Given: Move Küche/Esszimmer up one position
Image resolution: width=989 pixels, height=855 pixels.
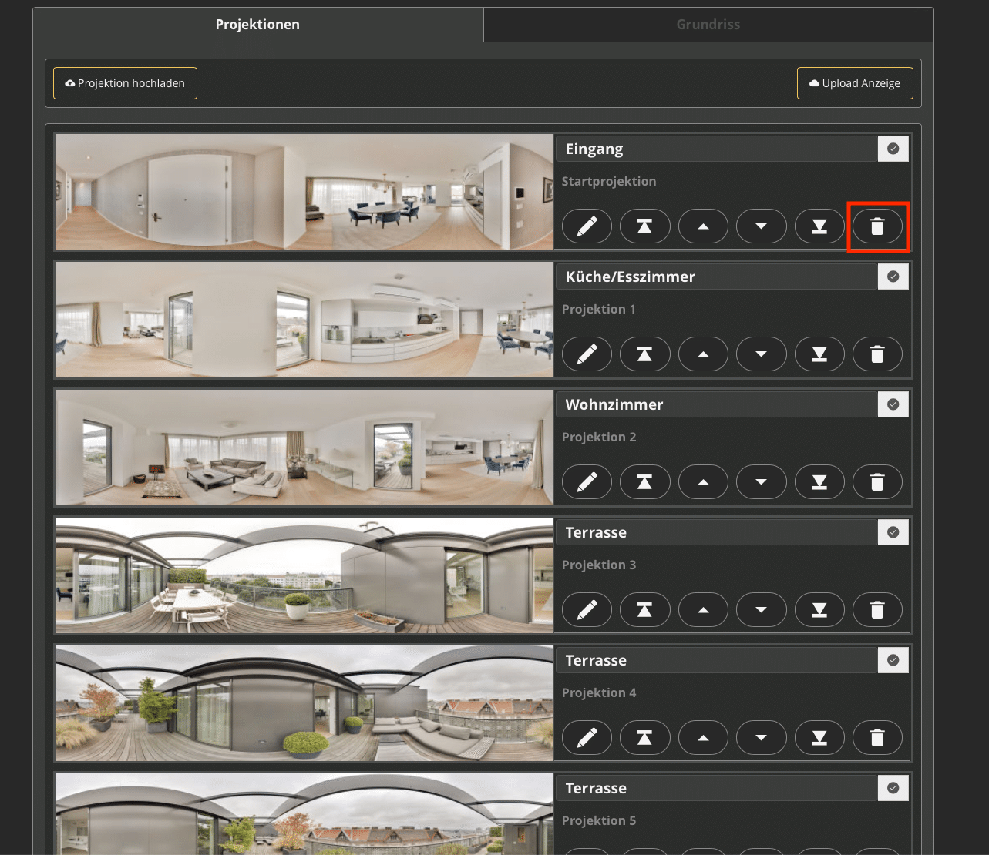Looking at the screenshot, I should 703,354.
